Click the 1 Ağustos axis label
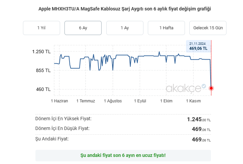The height and width of the screenshot is (164, 243). point(113,101)
